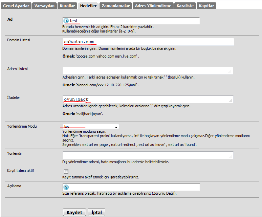Click the Adres Listesi label
Screen dimensions: 262x217
17,69
